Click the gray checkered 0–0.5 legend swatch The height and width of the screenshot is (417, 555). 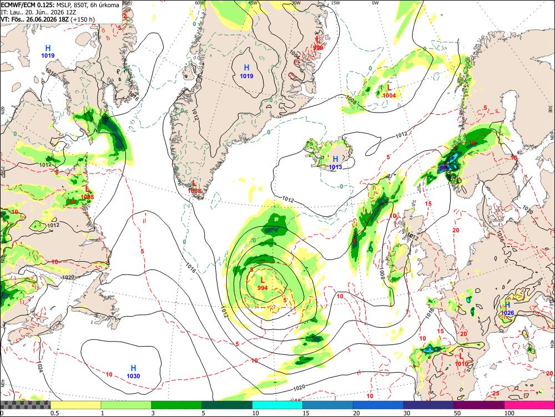(x=25, y=405)
